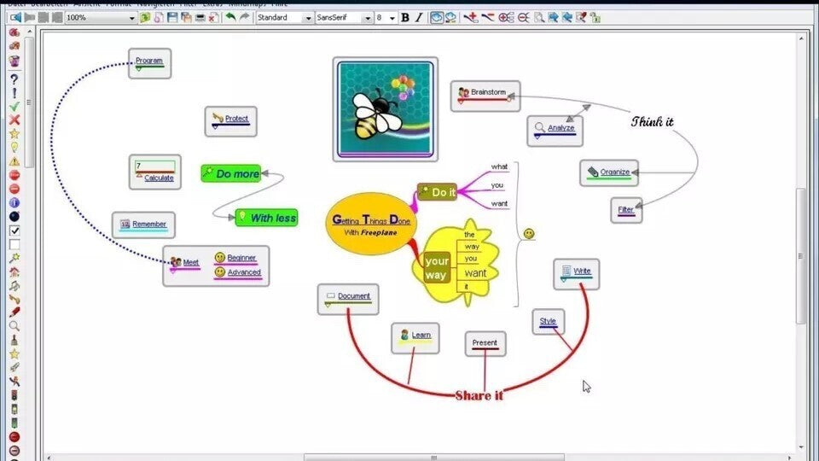Click the Save map floppy icon
The image size is (819, 461).
pos(173,17)
